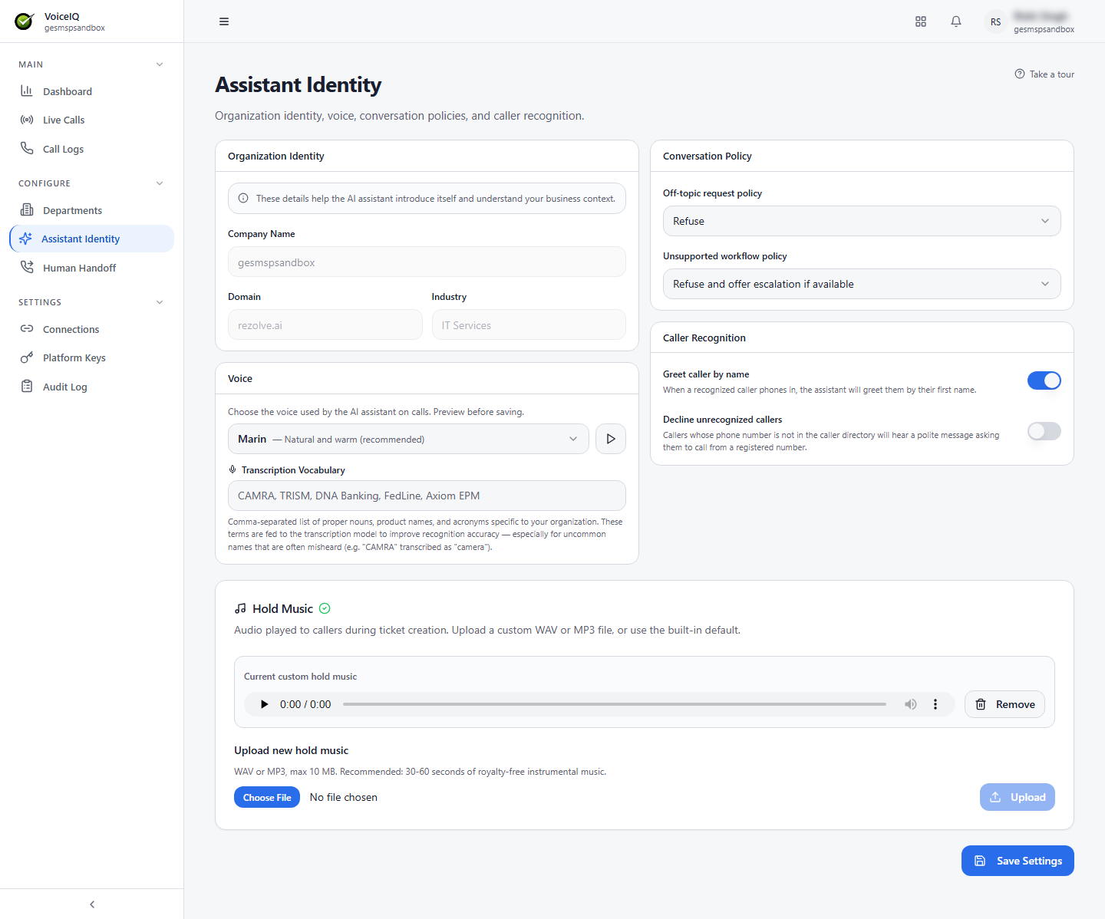Viewport: 1105px width, 919px height.
Task: Mute the hold music volume icon
Action: (911, 704)
